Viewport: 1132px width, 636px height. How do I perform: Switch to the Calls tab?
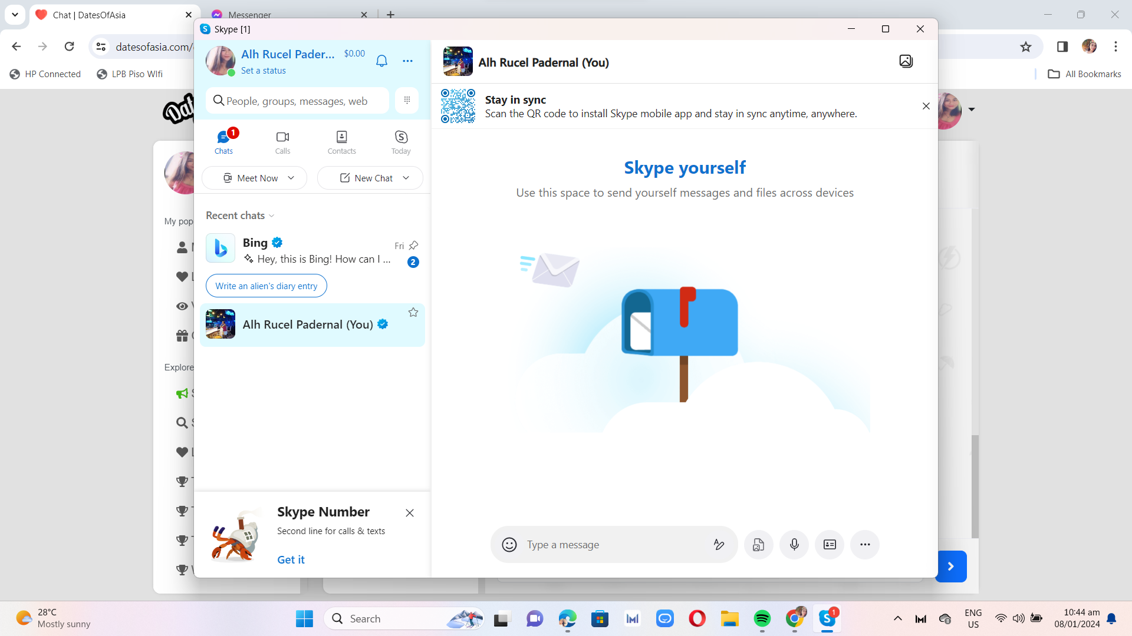(282, 142)
